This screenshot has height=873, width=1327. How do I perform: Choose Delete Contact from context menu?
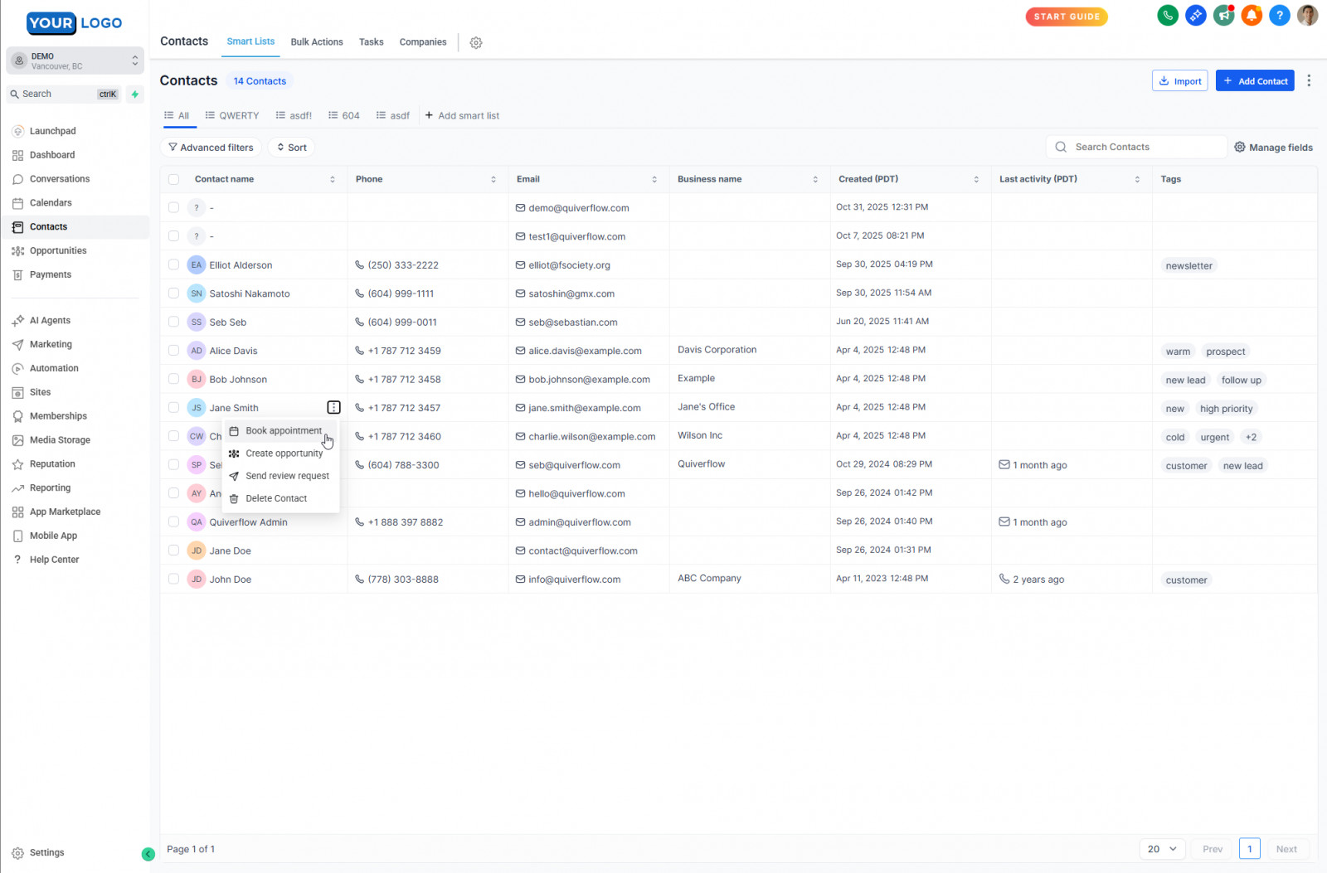276,498
